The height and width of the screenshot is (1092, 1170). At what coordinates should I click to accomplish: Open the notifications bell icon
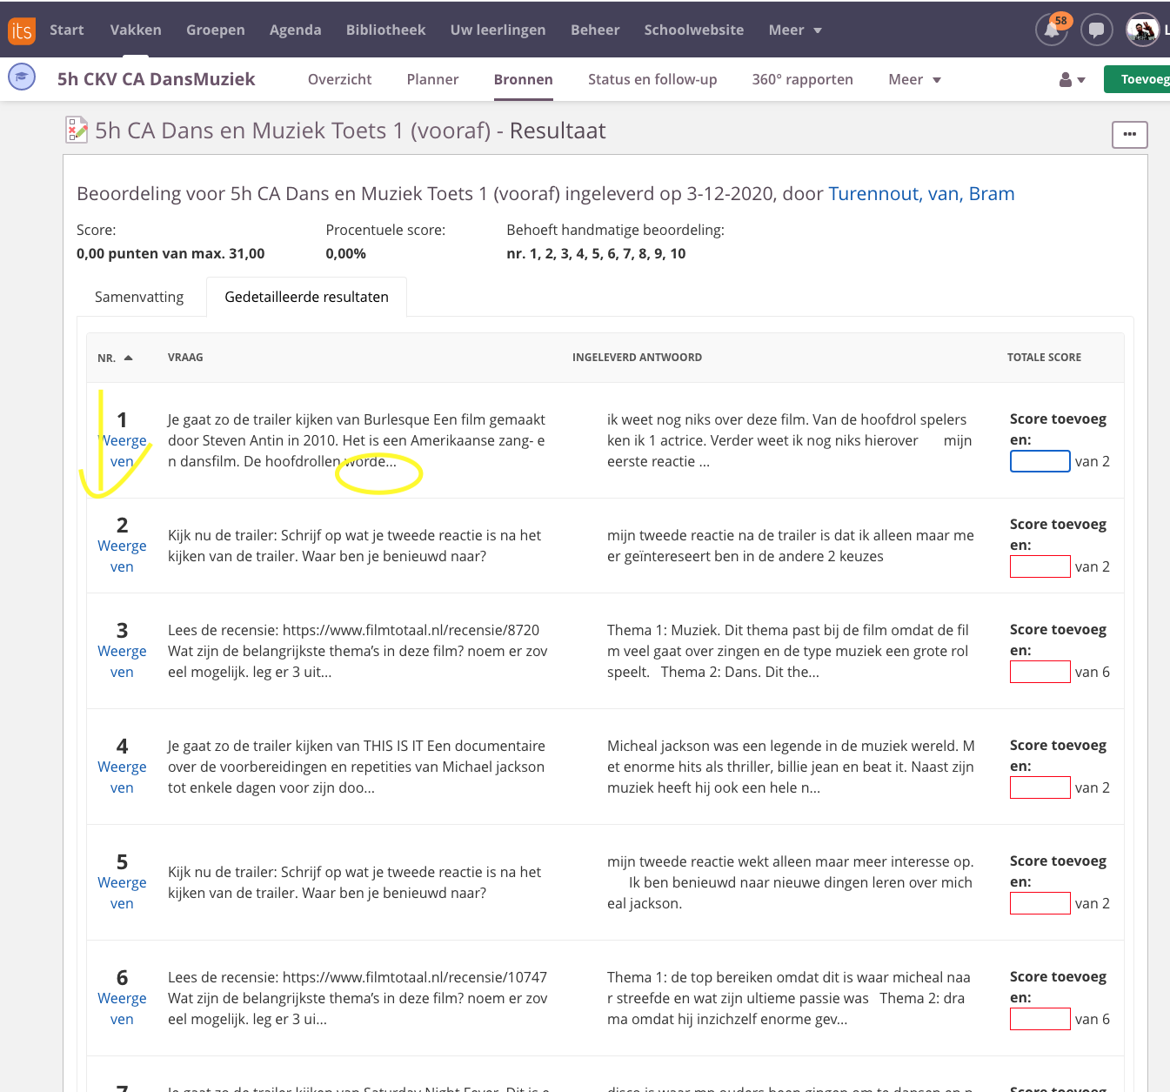coord(1052,30)
